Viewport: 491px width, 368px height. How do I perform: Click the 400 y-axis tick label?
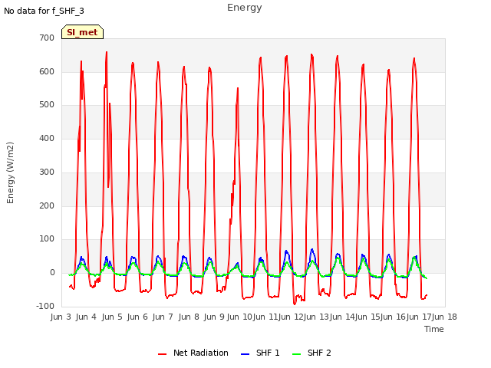(47, 138)
